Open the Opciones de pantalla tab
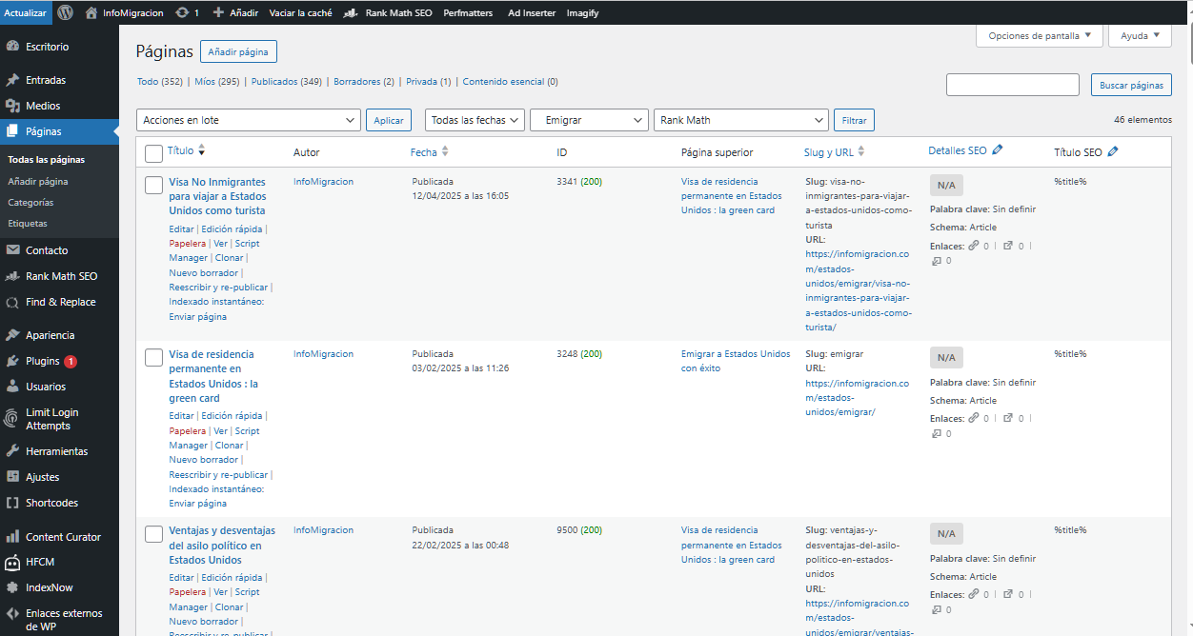 pyautogui.click(x=1039, y=35)
